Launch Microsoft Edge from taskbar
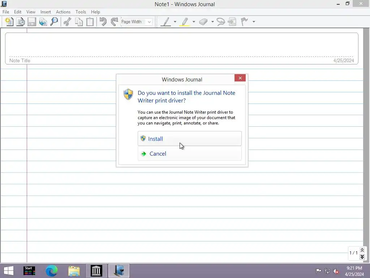 coord(51,271)
